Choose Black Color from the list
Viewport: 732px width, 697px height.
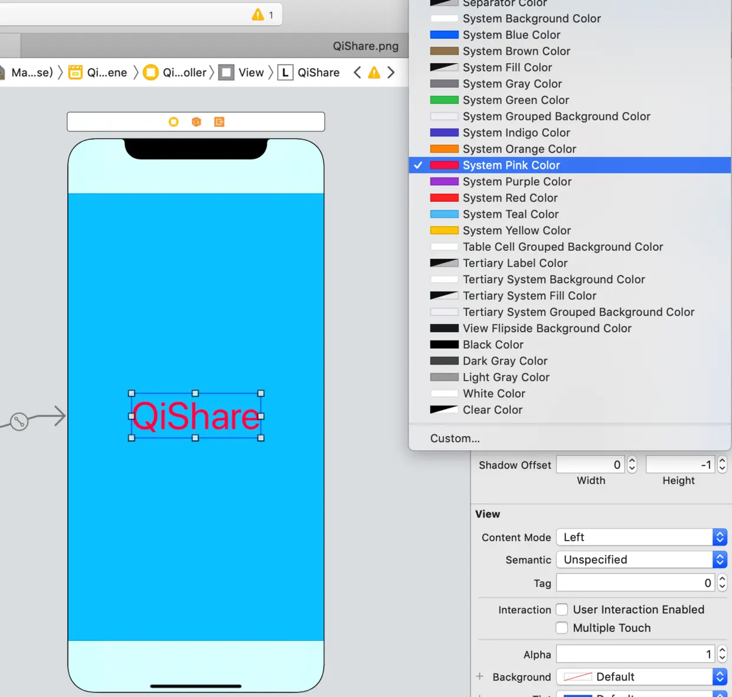pyautogui.click(x=570, y=345)
